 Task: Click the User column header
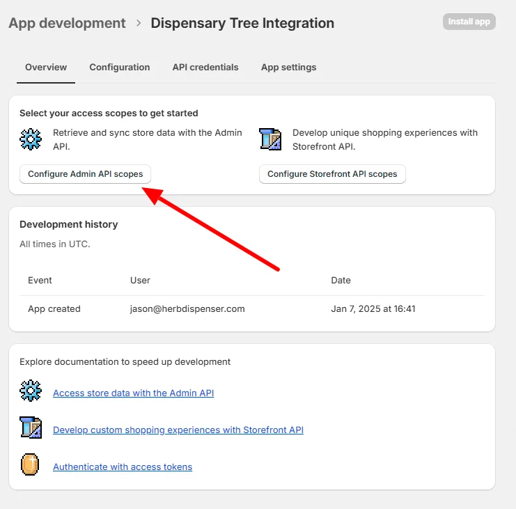(140, 281)
